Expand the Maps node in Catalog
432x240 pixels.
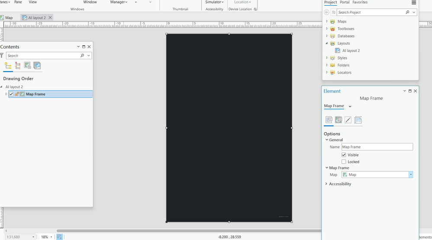[x=327, y=21]
